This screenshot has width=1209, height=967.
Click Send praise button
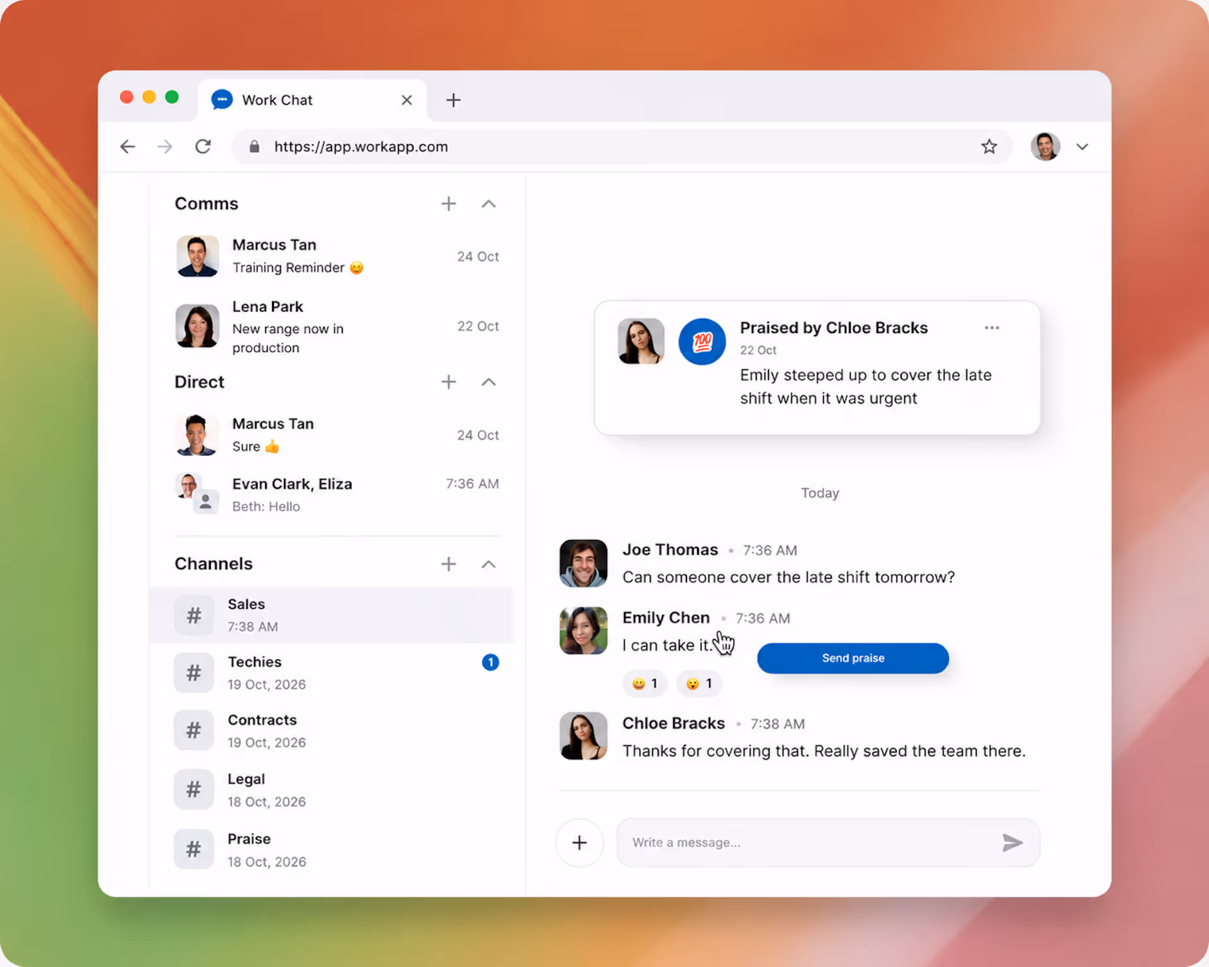tap(853, 659)
